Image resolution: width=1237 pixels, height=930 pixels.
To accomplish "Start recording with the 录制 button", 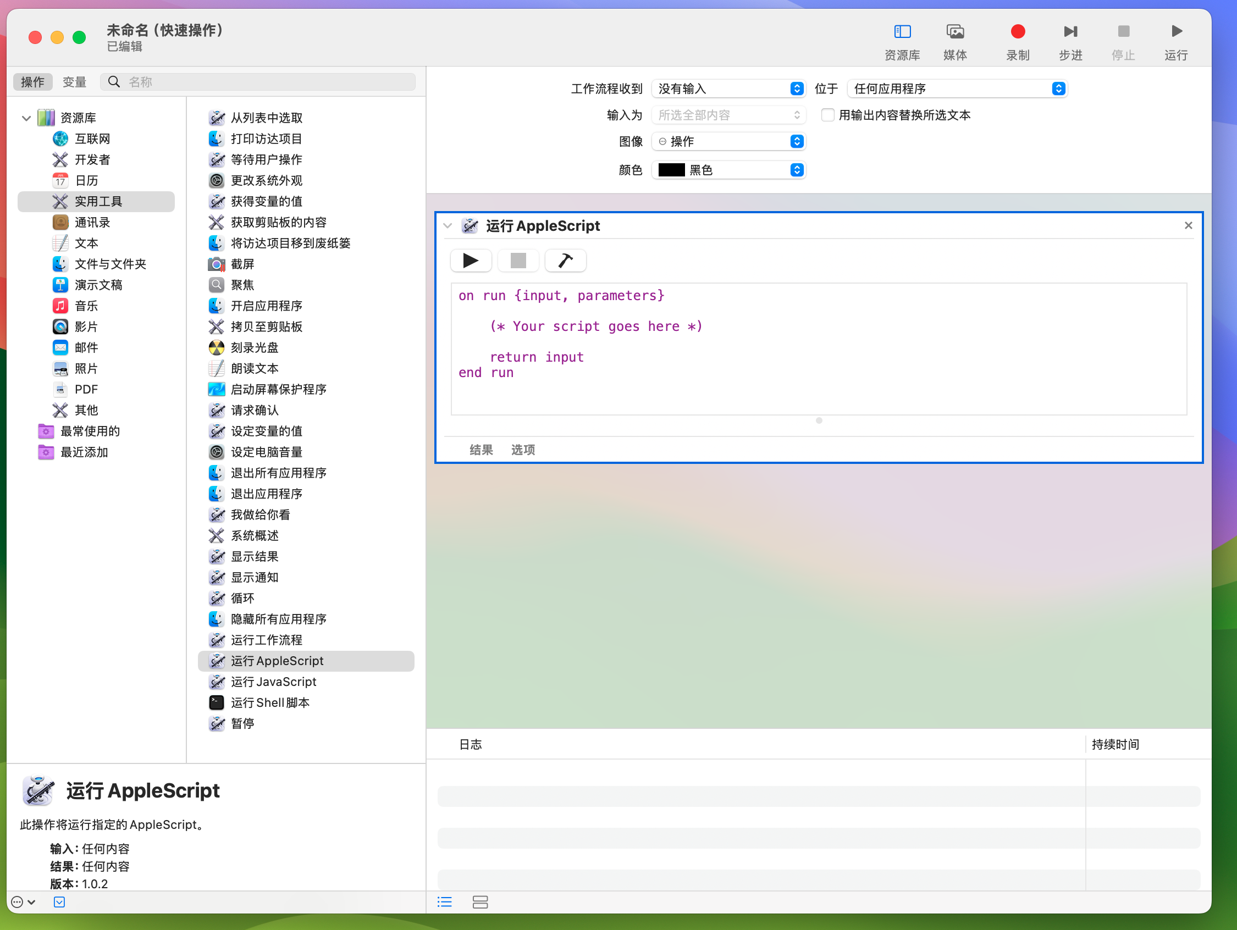I will pos(1017,41).
